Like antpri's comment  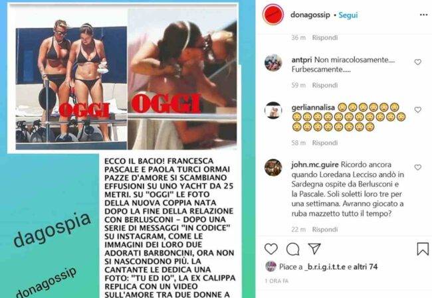(418, 62)
